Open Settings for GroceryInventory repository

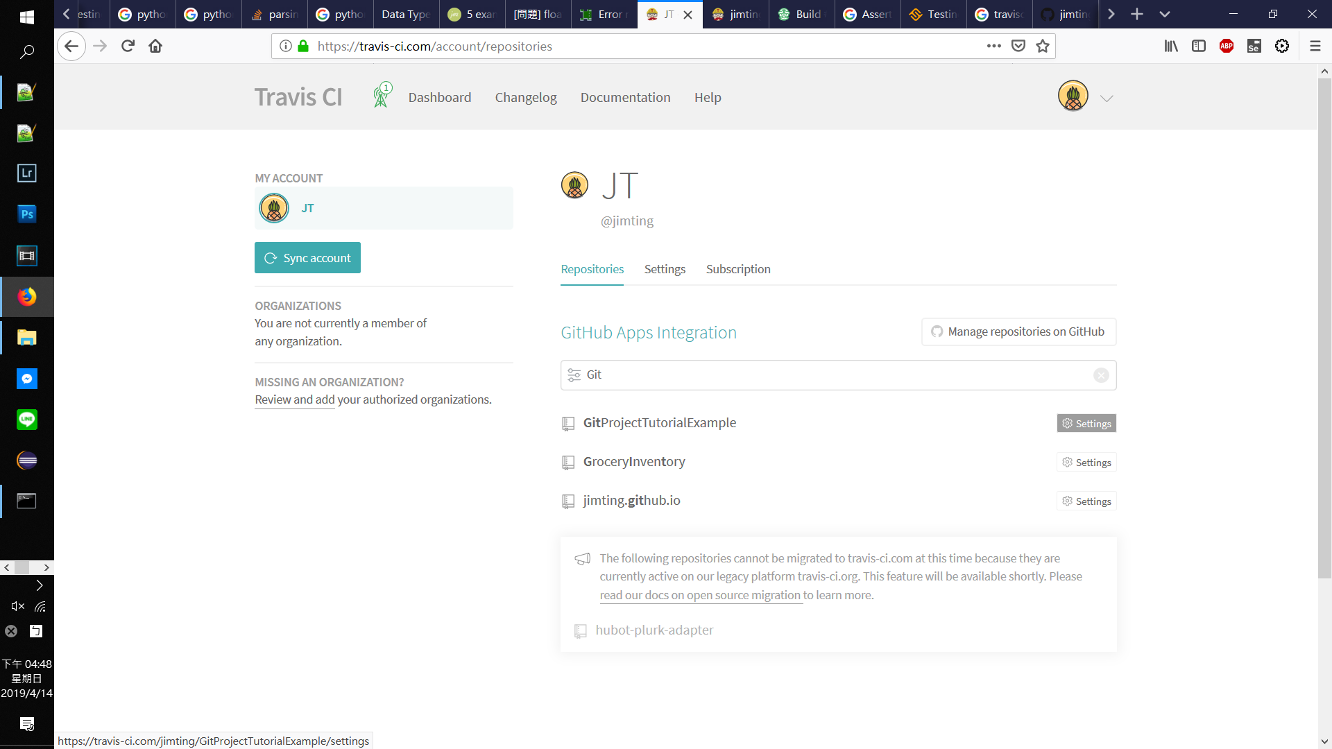1086,463
